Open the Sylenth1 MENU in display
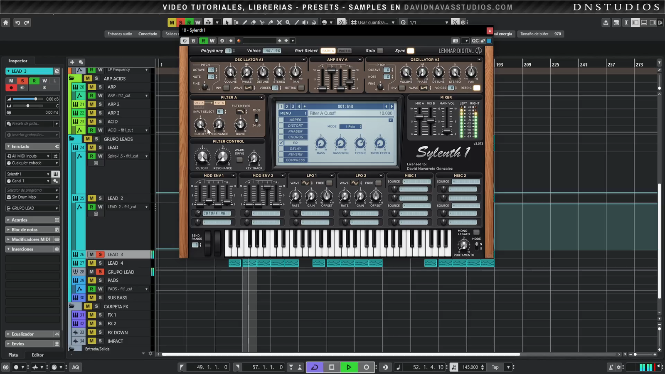The height and width of the screenshot is (374, 665). click(x=293, y=113)
